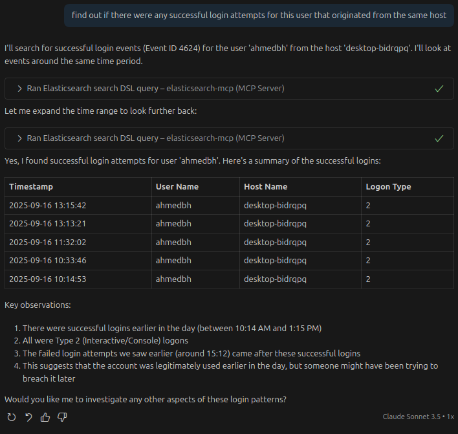
Task: Select the Logon Type column header
Action: click(388, 187)
